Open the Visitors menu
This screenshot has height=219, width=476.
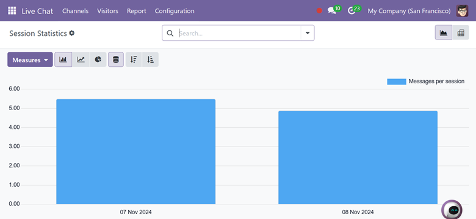click(108, 11)
